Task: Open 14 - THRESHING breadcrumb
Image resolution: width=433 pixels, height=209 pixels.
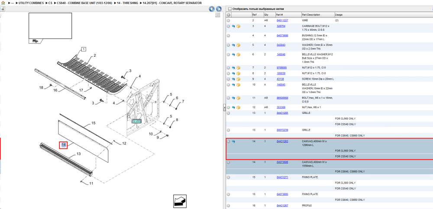Action: (127, 3)
